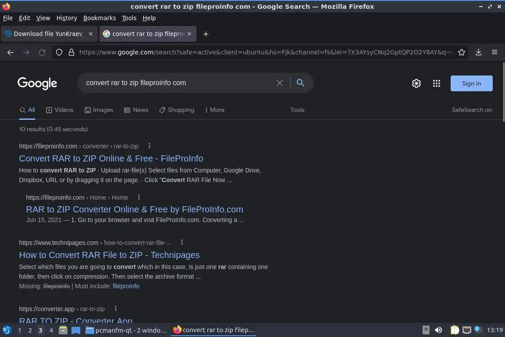Bookmark this page with the star icon

click(461, 52)
